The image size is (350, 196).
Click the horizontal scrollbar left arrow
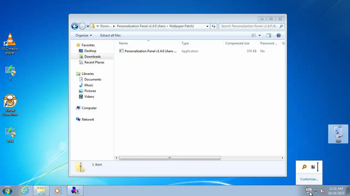click(x=117, y=158)
